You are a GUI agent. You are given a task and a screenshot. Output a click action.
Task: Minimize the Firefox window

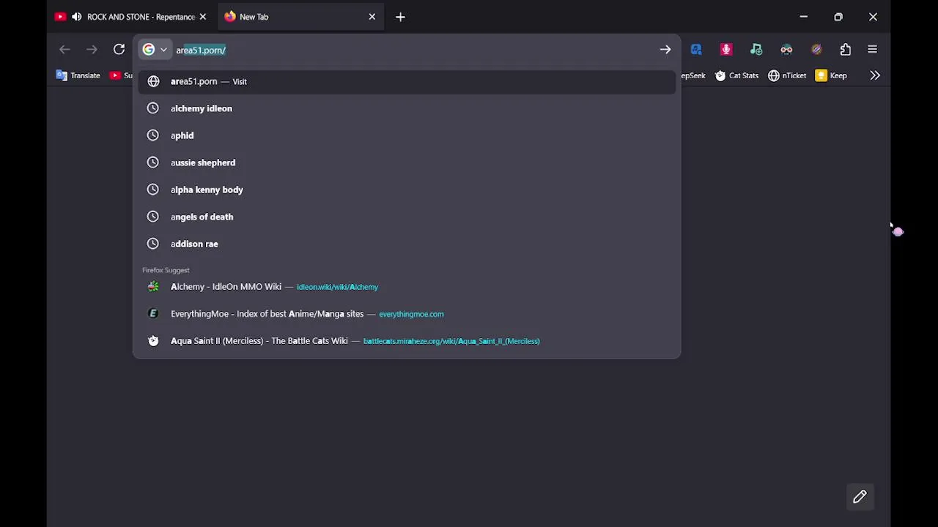[804, 17]
